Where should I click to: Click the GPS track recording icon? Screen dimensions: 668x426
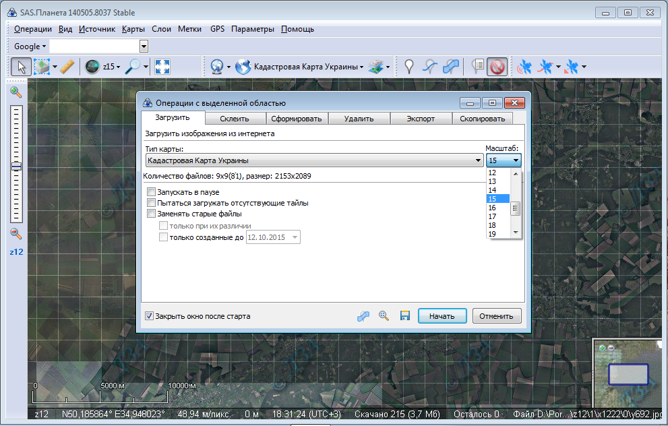[x=545, y=67]
